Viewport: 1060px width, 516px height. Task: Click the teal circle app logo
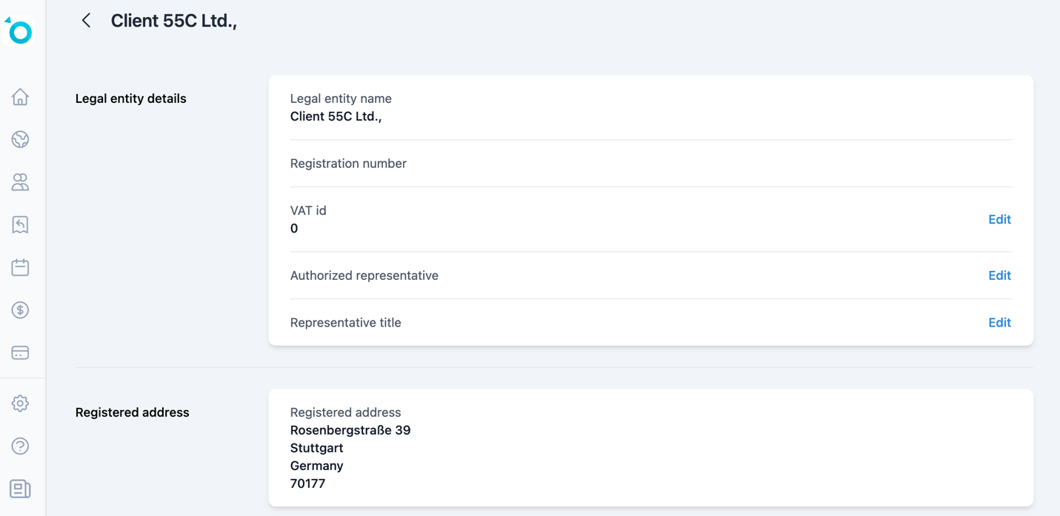(x=20, y=32)
